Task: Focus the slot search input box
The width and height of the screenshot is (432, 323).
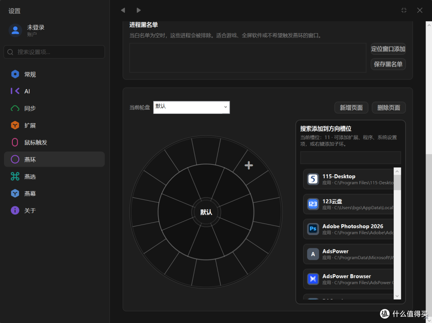Action: click(350, 158)
